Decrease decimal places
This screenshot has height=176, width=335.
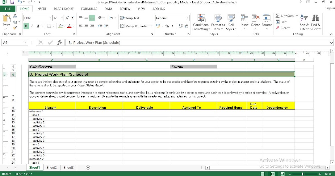tap(186, 26)
